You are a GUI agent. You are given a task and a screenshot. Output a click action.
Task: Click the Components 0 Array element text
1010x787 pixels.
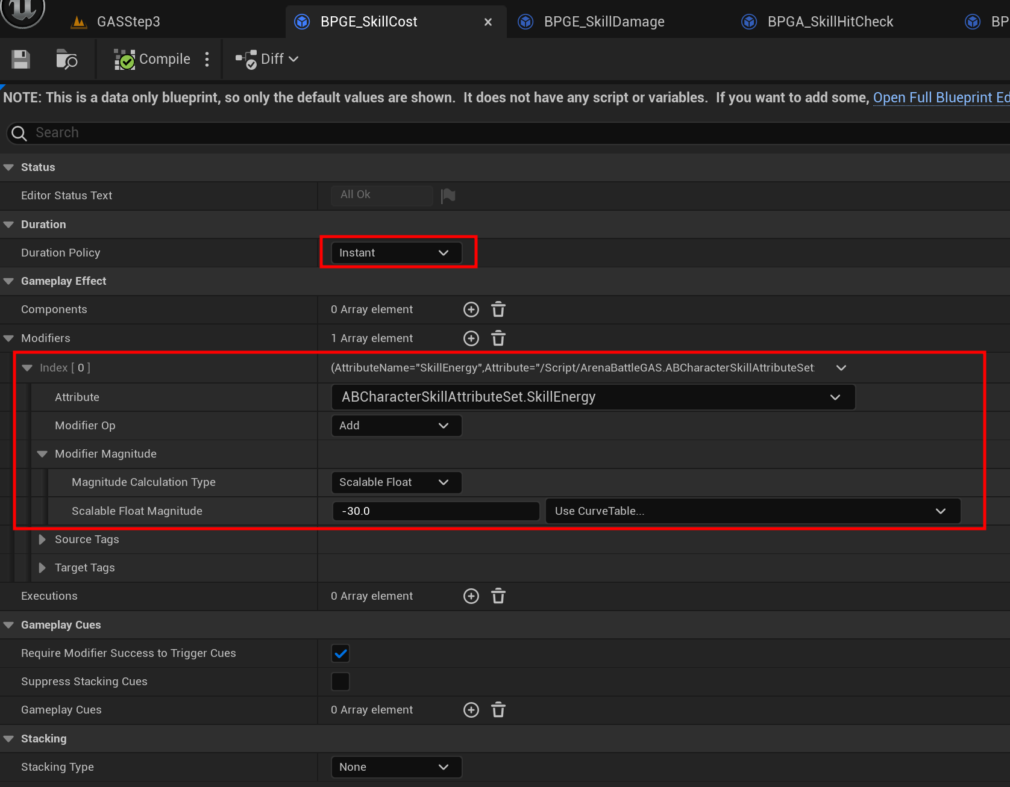[372, 310]
